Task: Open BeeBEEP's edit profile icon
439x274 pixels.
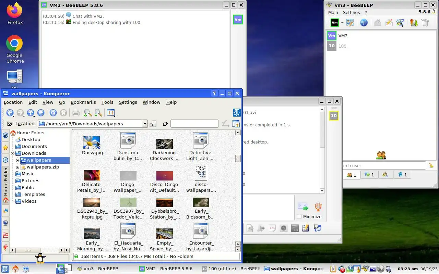Action: coord(350,23)
